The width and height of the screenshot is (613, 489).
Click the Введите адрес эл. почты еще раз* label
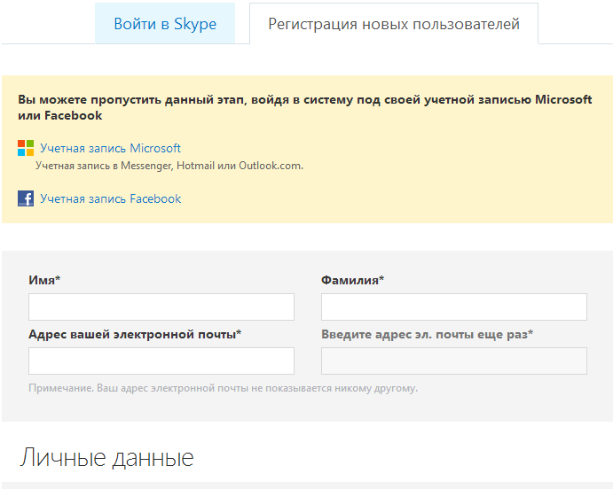coord(428,335)
